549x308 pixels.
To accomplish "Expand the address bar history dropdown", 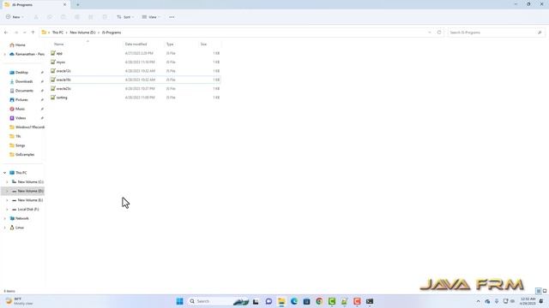I will tap(430, 33).
